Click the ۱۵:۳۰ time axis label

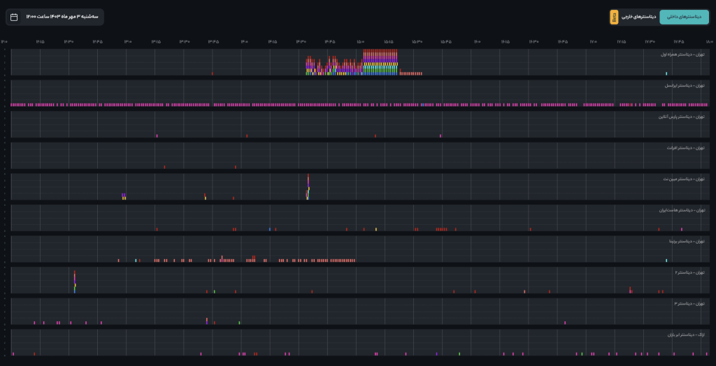pyautogui.click(x=417, y=41)
